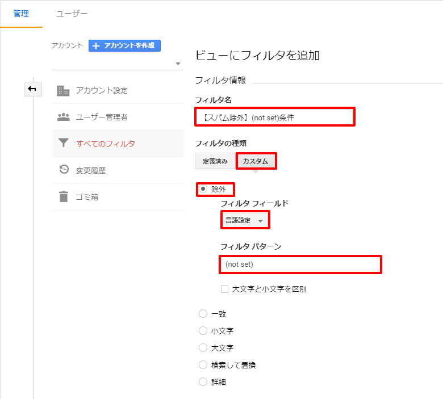This screenshot has width=443, height=399.
Task: Switch to the 管理 tab
Action: coord(21,14)
